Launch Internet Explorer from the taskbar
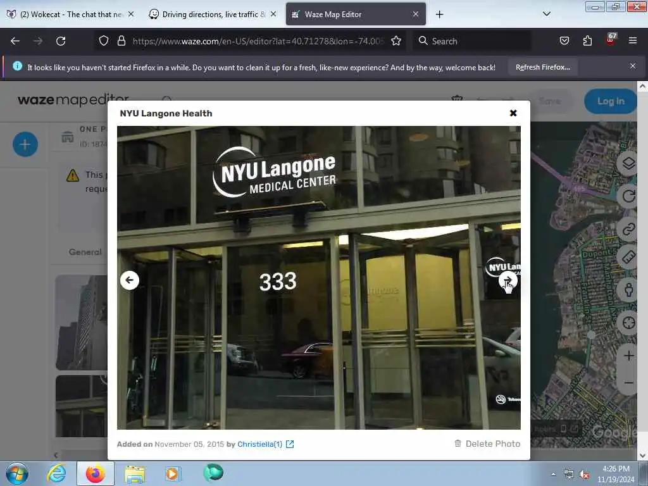The width and height of the screenshot is (648, 486). pyautogui.click(x=56, y=473)
